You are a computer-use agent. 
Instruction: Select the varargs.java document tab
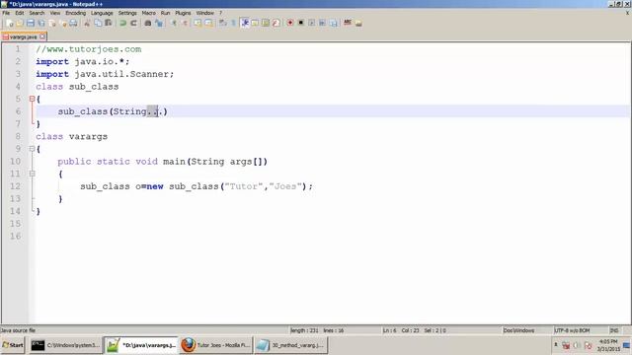point(23,36)
